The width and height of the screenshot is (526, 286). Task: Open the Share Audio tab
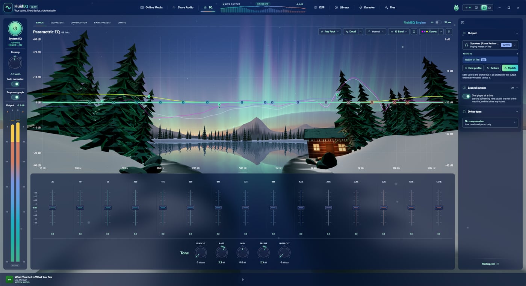(x=183, y=8)
